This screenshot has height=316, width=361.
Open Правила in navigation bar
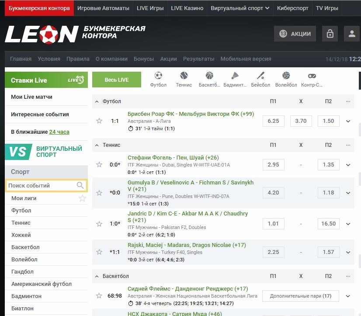(78, 59)
